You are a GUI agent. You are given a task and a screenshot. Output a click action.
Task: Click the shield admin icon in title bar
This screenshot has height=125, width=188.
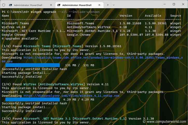point(4,5)
